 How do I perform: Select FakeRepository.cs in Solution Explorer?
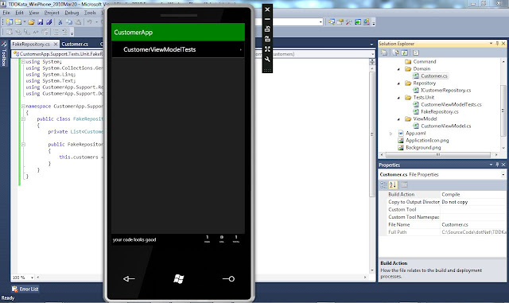point(440,111)
